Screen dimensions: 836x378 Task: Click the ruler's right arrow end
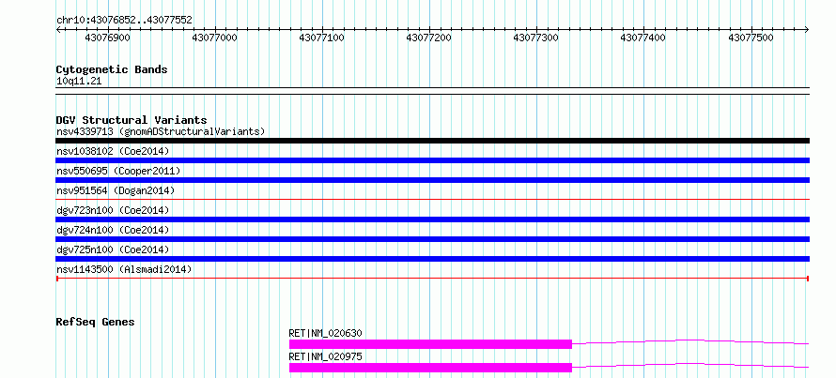pyautogui.click(x=807, y=29)
